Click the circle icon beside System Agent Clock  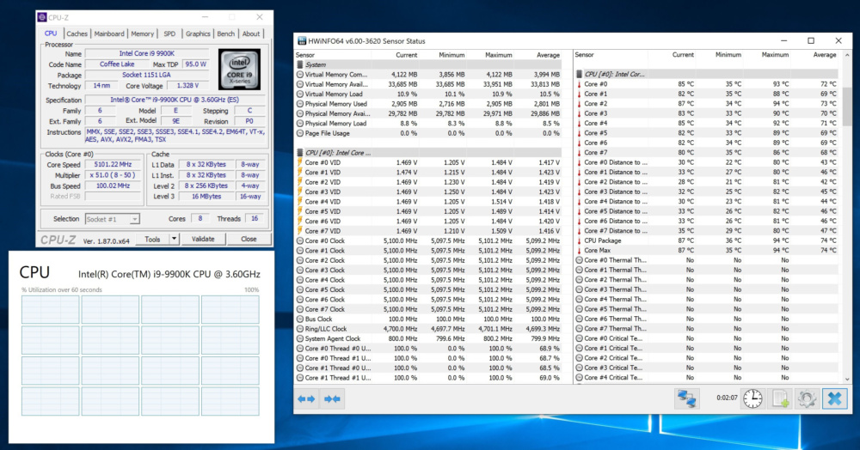click(x=300, y=339)
